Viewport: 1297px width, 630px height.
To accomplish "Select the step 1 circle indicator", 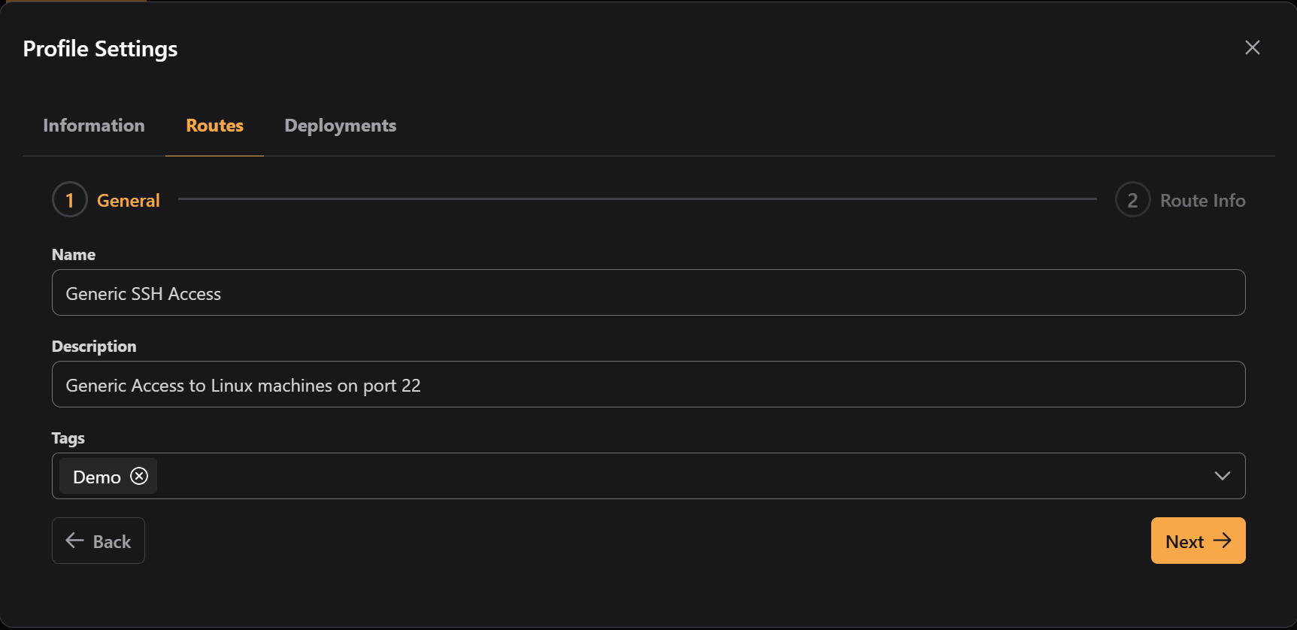I will pos(69,199).
